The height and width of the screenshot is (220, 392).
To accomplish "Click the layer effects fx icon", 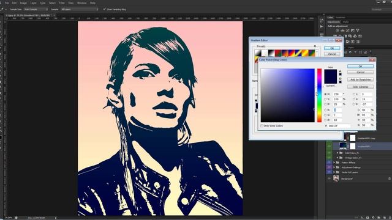I will [x=362, y=218].
